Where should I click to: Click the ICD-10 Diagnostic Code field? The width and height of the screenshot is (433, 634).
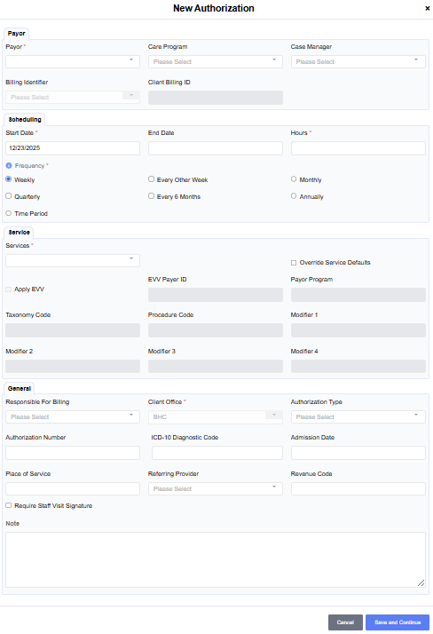click(217, 453)
